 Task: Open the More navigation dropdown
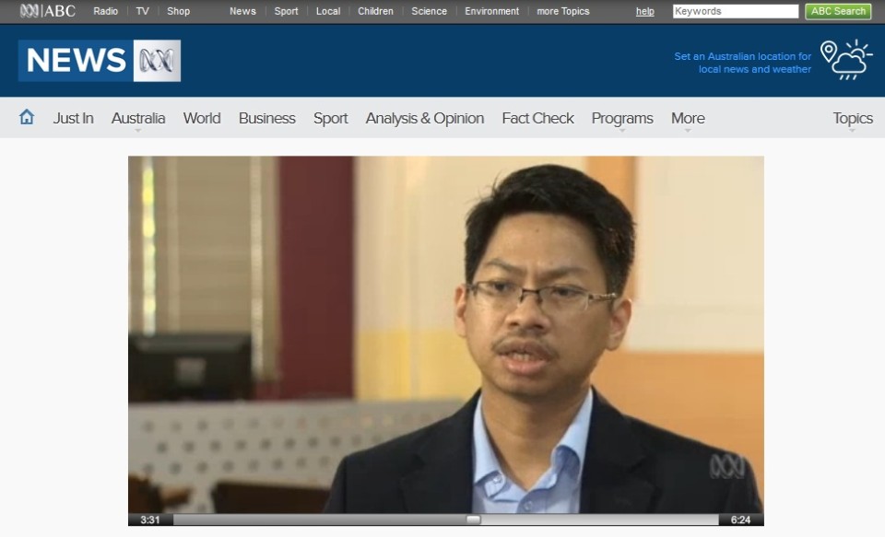point(688,119)
